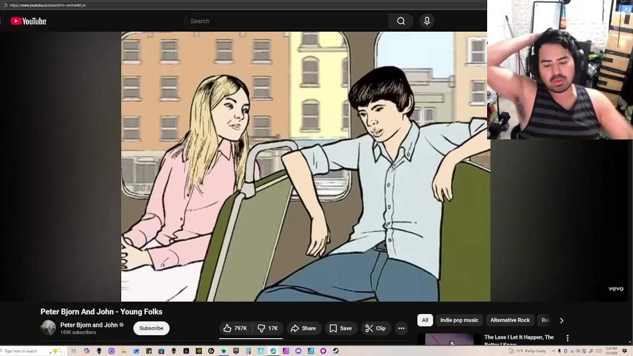The image size is (633, 356).
Task: Focus the YouTube search box
Action: [287, 21]
